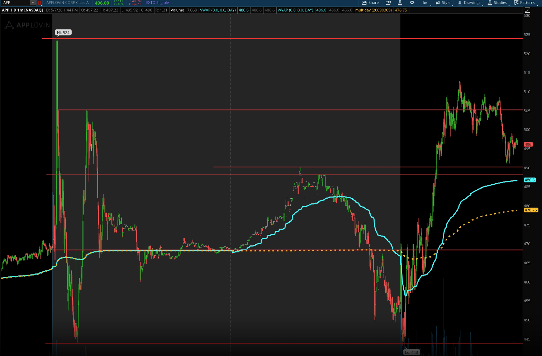Focus the APP symbol input field
The height and width of the screenshot is (356, 542).
click(x=16, y=3)
